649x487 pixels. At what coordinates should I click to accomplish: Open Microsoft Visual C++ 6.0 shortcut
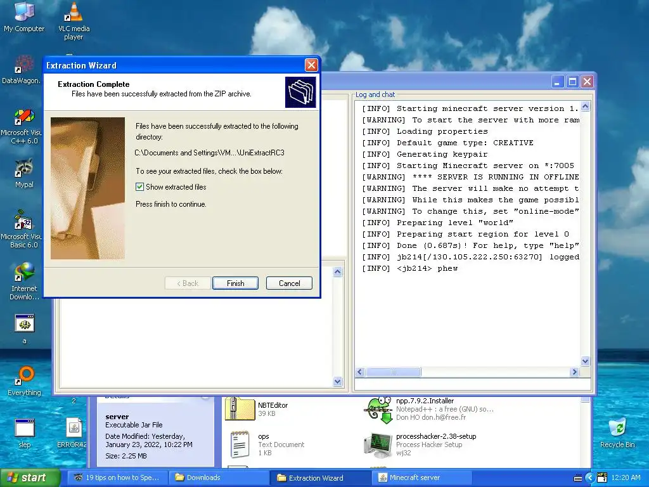pyautogui.click(x=23, y=126)
